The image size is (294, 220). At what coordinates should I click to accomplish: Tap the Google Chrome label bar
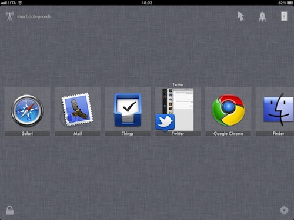(228, 133)
